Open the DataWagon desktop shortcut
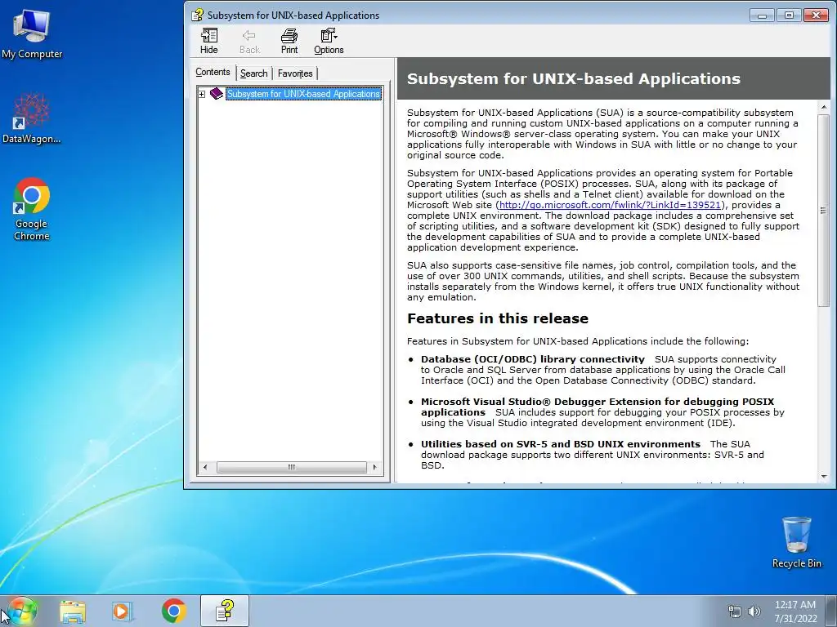Image resolution: width=837 pixels, height=627 pixels. tap(32, 118)
